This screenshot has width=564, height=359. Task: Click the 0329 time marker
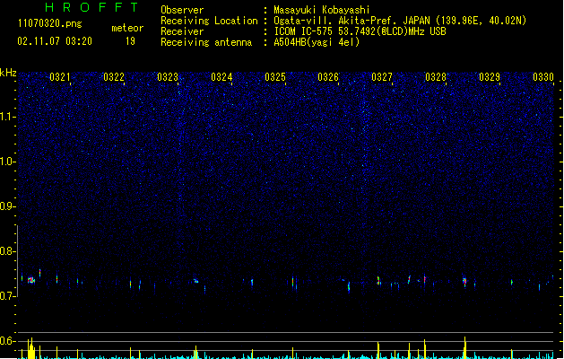point(490,77)
